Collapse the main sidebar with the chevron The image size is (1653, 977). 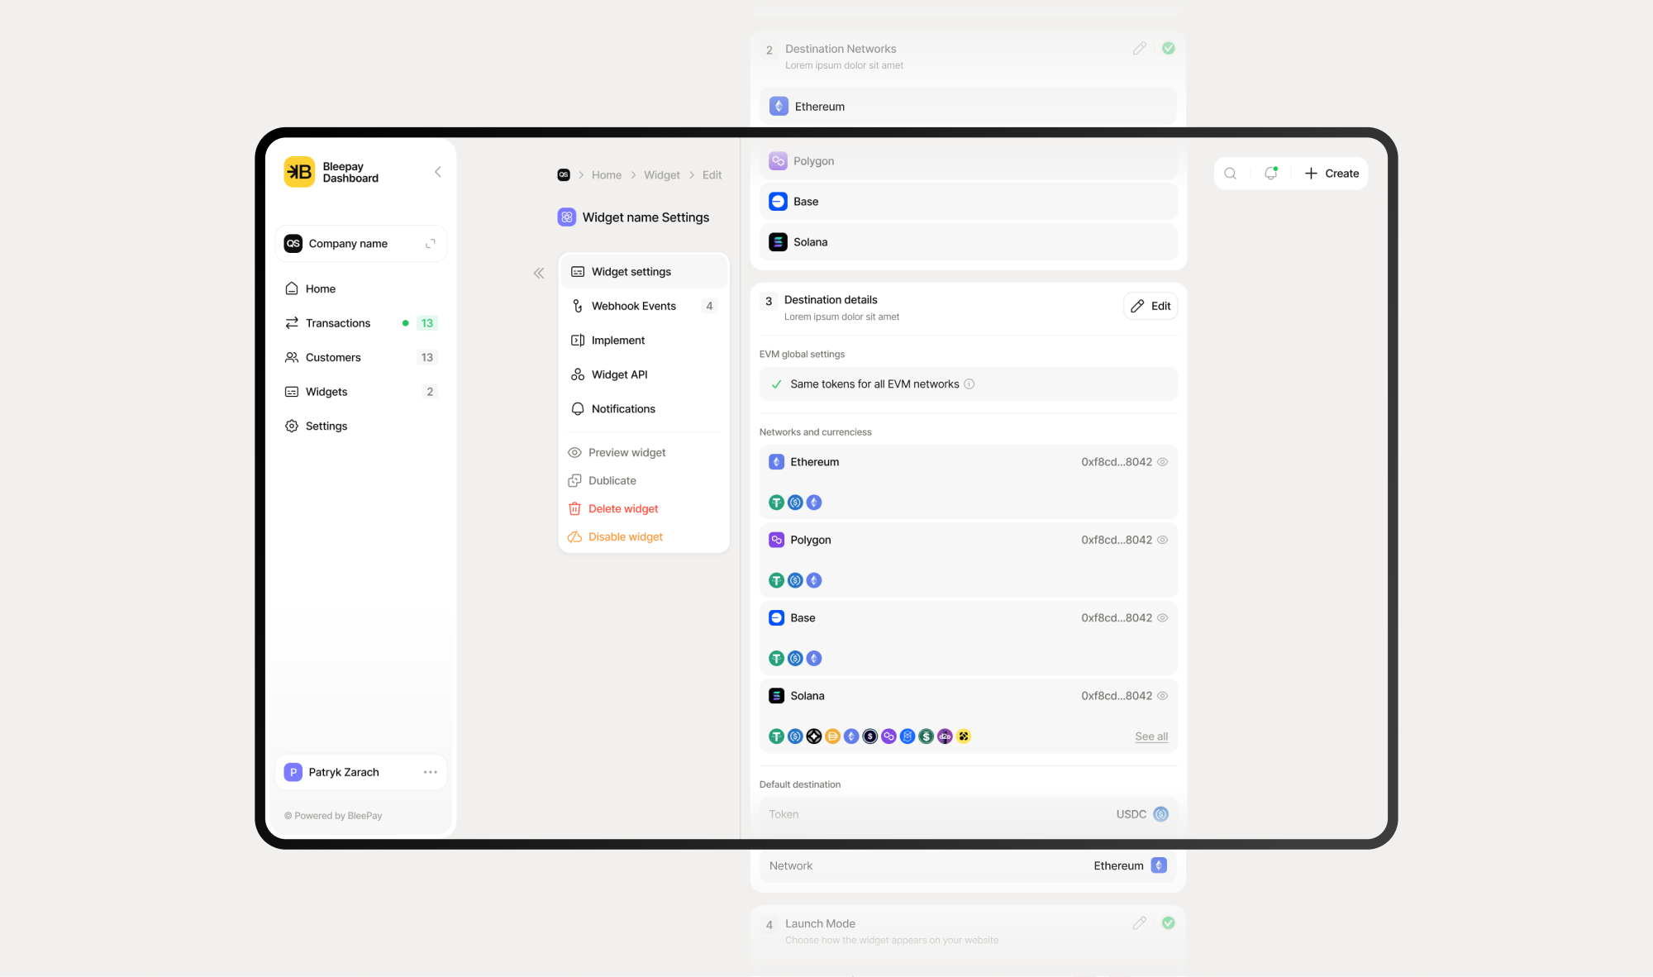tap(438, 172)
